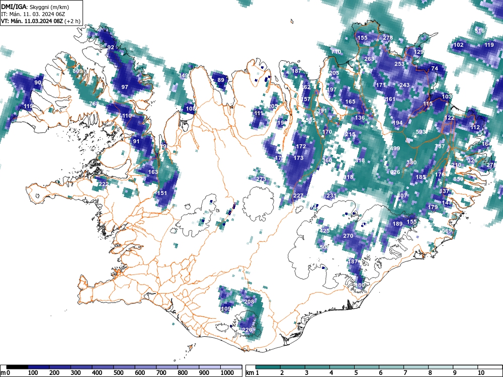This screenshot has width=503, height=377.
Task: Click the value 859 in the east
Action: 458,179
